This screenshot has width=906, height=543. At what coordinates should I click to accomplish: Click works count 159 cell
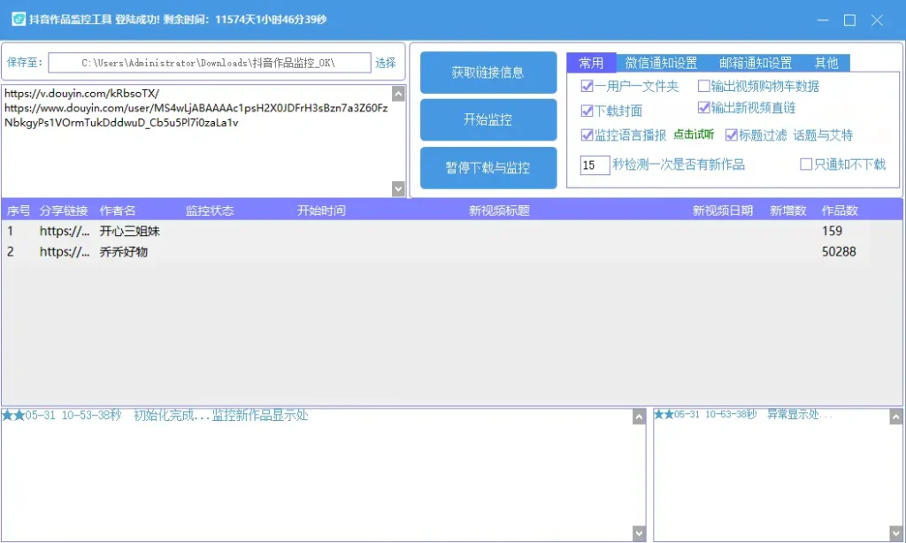coord(832,231)
